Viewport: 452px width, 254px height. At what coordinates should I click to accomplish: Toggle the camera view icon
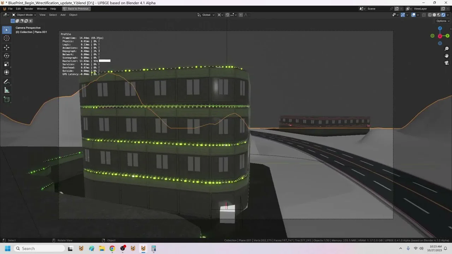tap(446, 63)
